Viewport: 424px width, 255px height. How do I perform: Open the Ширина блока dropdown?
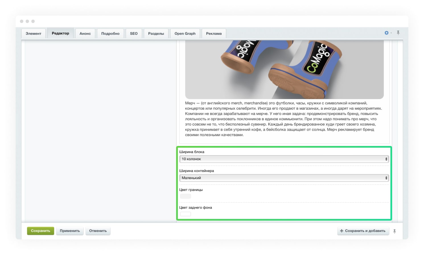284,159
